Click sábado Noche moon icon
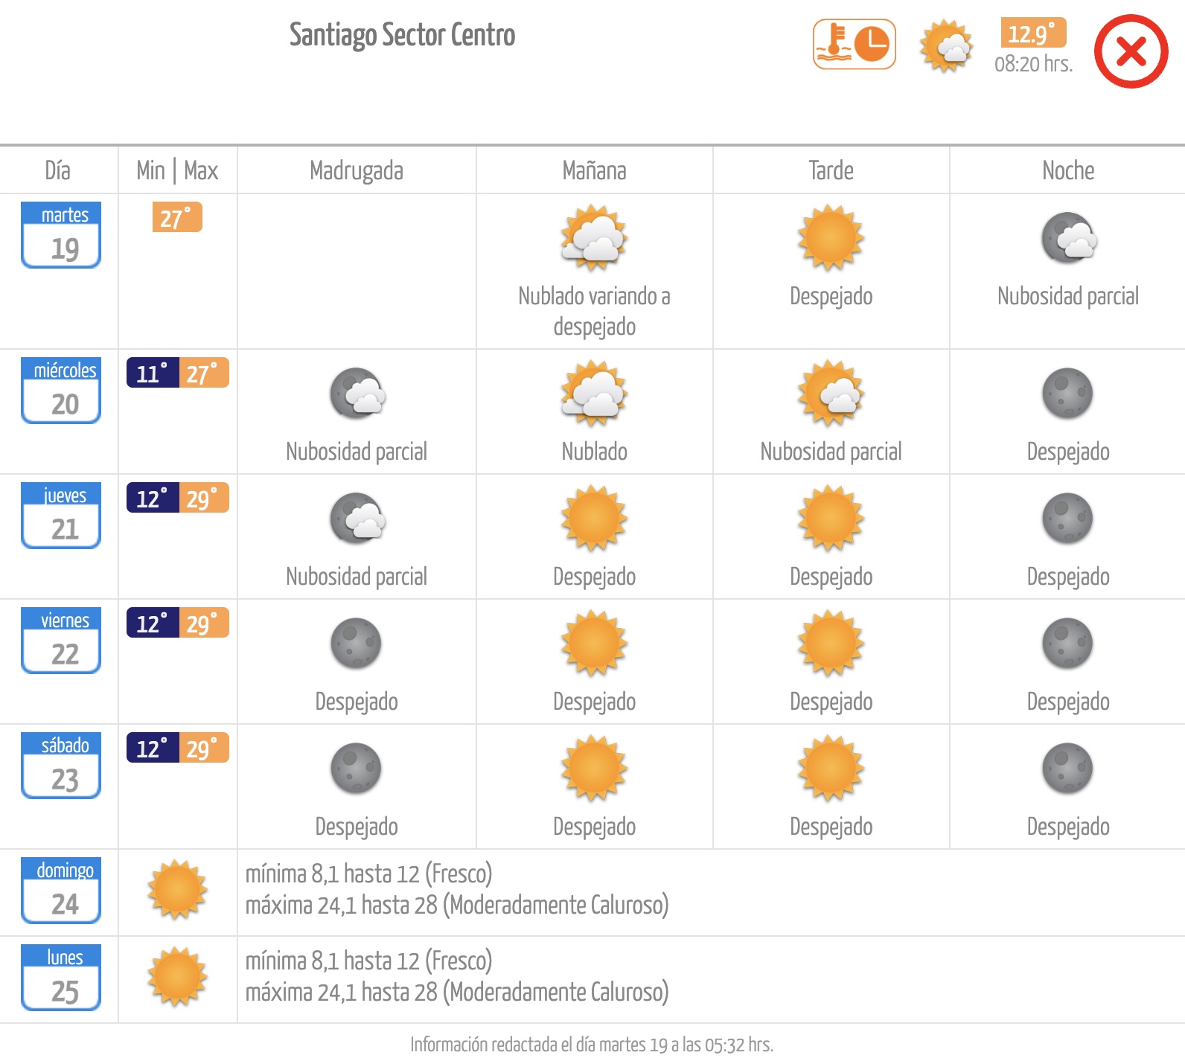1185x1061 pixels. tap(1068, 769)
